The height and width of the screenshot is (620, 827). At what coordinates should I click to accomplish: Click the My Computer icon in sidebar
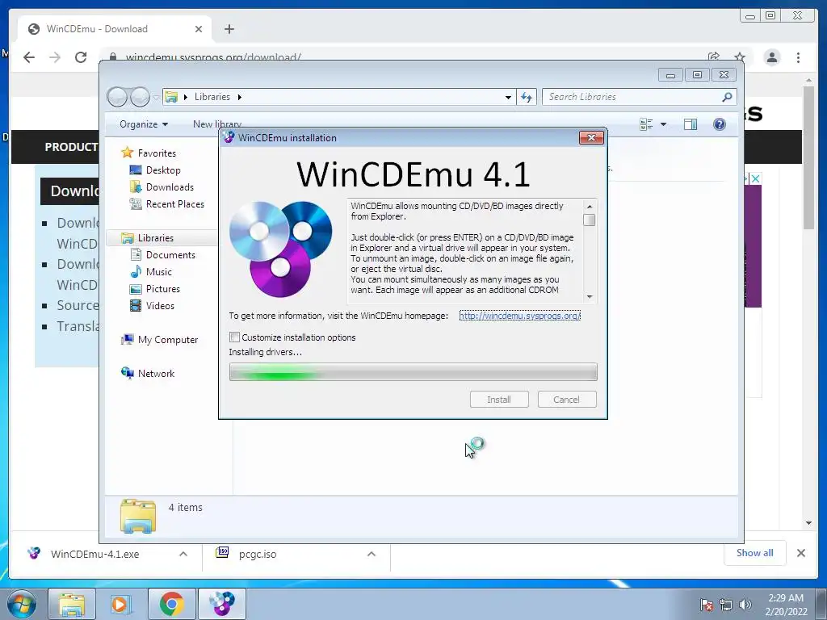coord(127,340)
